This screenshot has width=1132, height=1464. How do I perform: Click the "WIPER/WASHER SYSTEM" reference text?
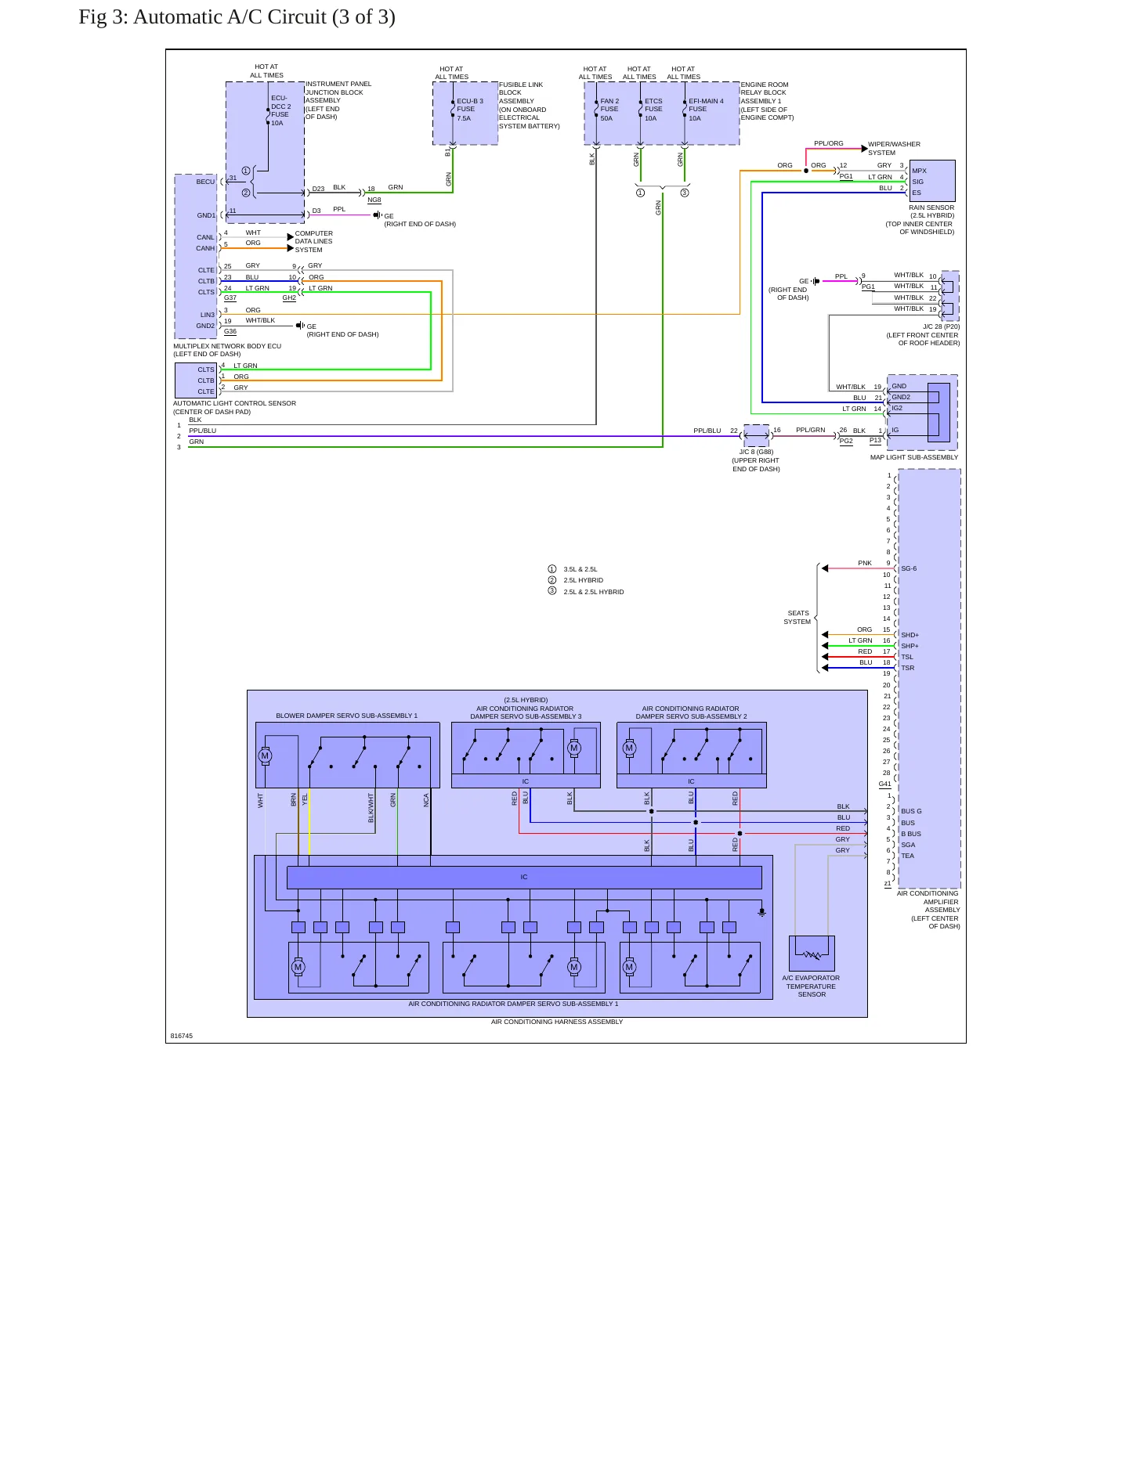point(894,148)
